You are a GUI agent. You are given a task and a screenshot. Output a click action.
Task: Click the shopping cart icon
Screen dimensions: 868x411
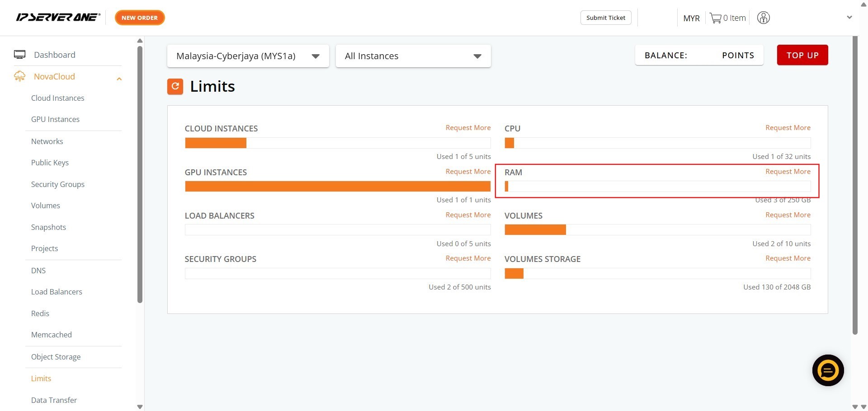715,18
